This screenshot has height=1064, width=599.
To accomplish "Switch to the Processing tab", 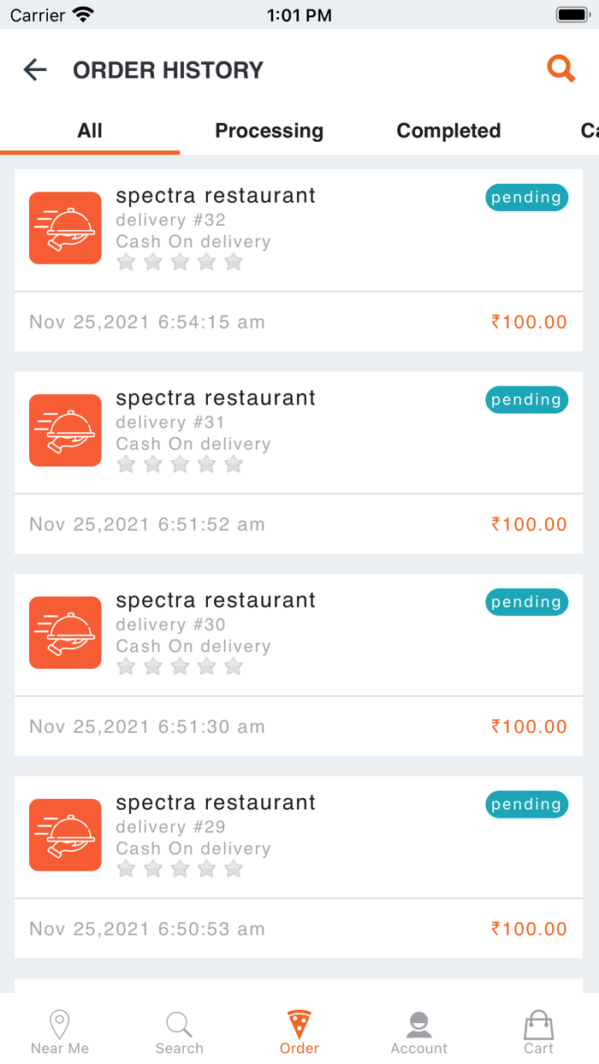I will [269, 130].
